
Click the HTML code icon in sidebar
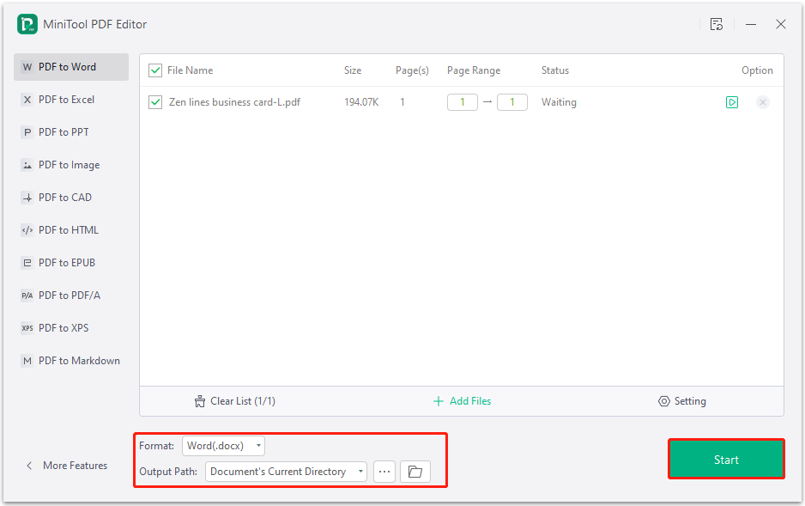[27, 230]
